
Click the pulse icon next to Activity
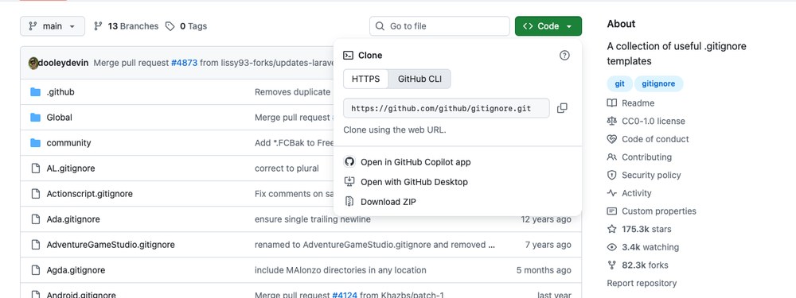coord(611,193)
